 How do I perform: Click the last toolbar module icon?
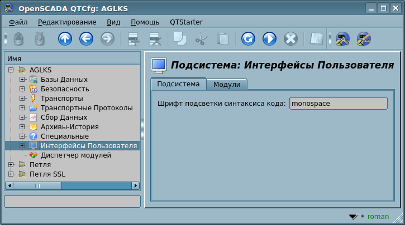pyautogui.click(x=364, y=39)
